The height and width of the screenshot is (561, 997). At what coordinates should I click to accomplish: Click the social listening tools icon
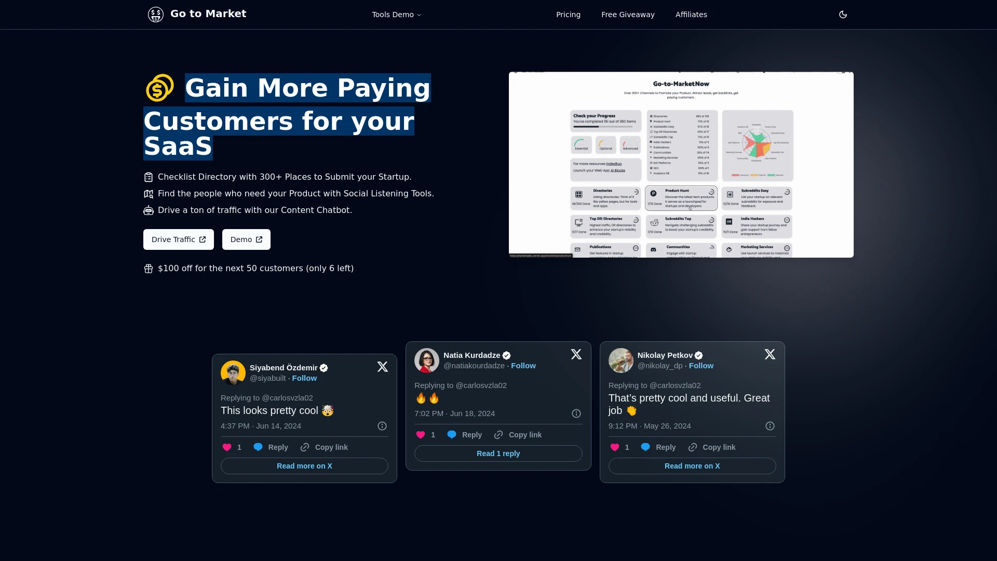coord(149,193)
